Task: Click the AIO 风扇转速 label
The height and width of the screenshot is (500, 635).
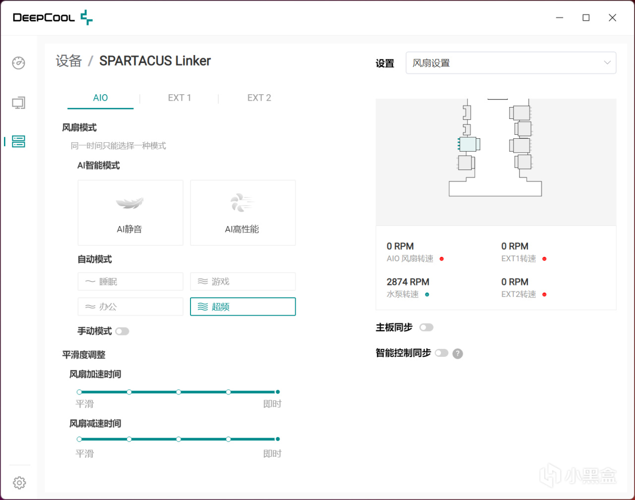Action: pos(410,259)
